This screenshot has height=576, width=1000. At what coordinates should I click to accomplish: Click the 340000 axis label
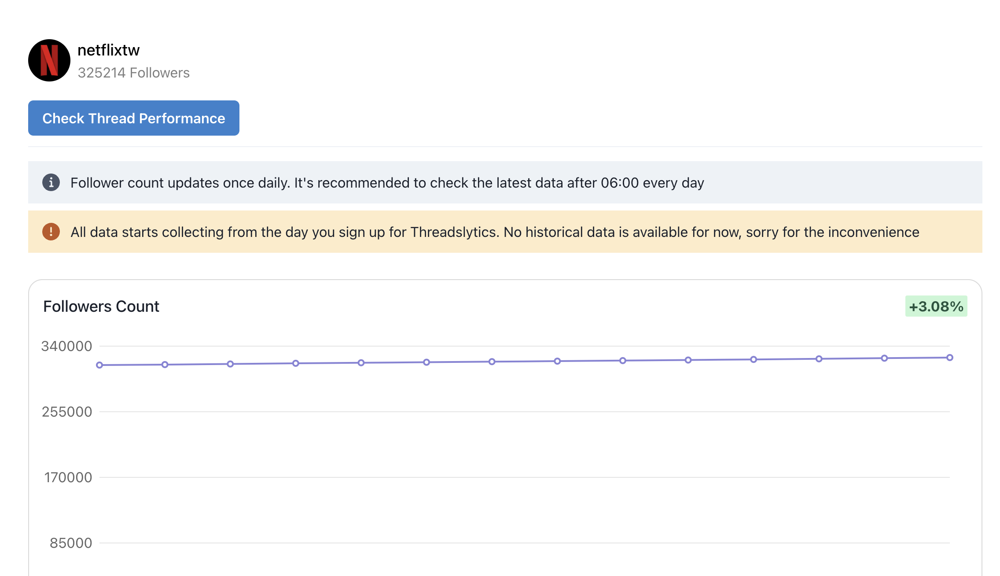67,346
